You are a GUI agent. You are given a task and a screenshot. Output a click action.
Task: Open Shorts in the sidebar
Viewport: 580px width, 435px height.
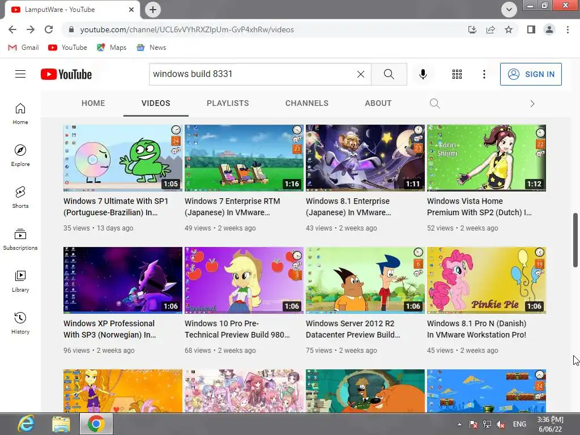tap(20, 198)
